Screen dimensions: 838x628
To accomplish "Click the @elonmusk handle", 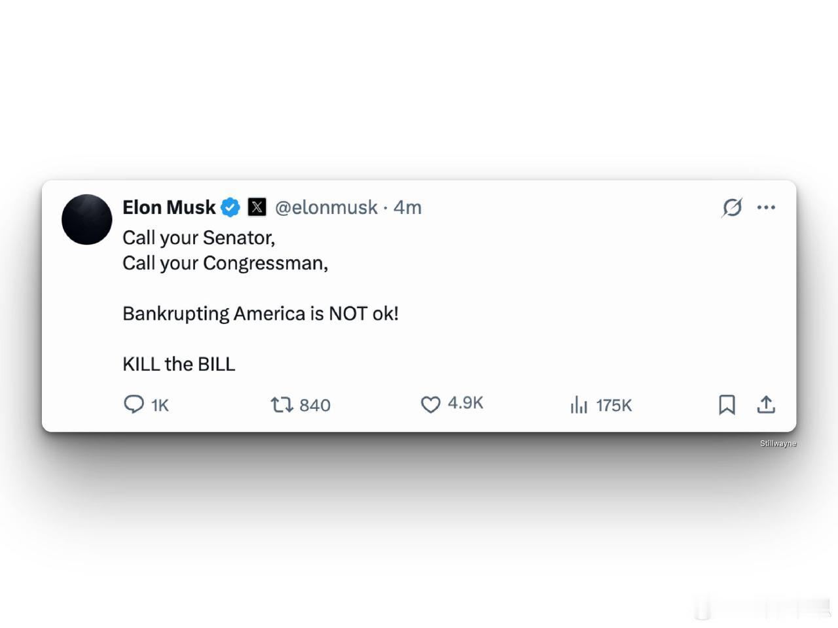I will [326, 207].
